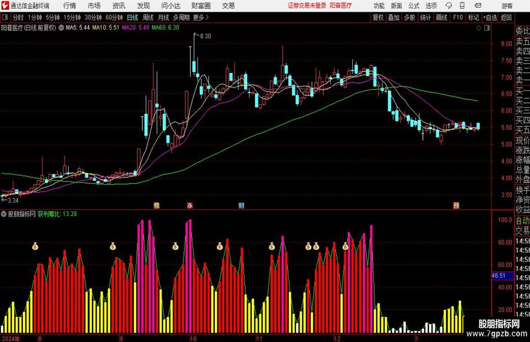This screenshot has width=530, height=342.
Task: Click the 统计 statistics button
Action: [425, 17]
